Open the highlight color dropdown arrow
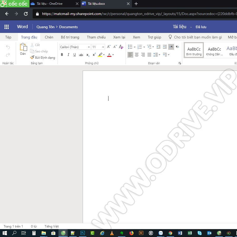Image resolution: width=237 pixels, height=237 pixels. [x=104, y=55]
